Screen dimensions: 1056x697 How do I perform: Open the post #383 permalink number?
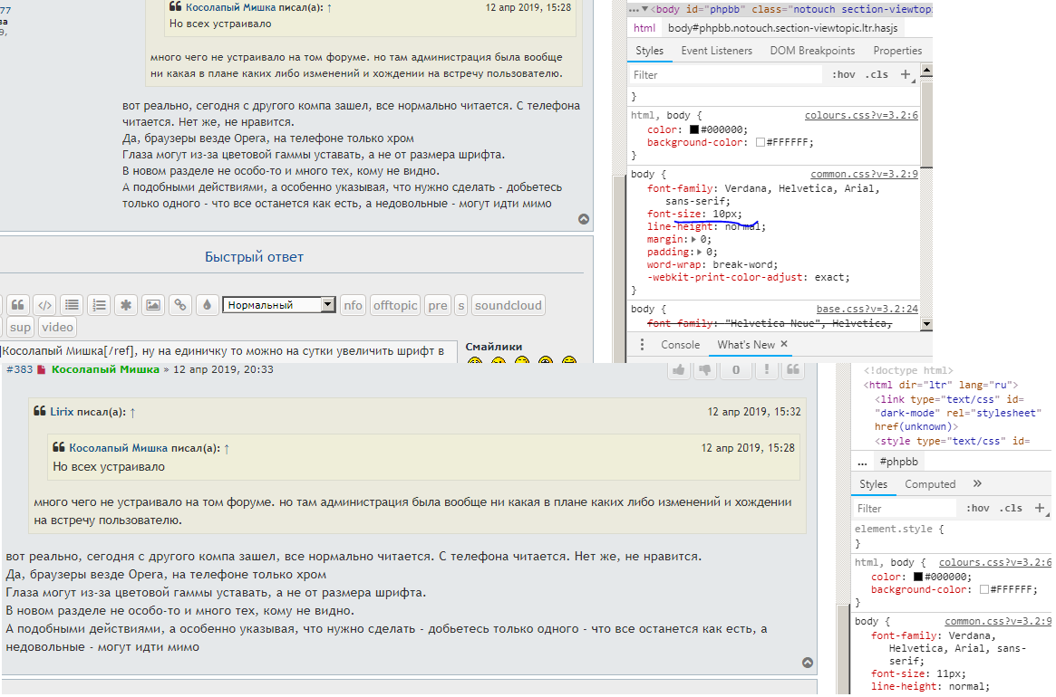coord(20,369)
